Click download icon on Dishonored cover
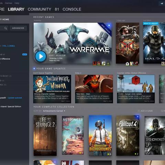The width and height of the screenshot is (165, 165). point(147,152)
